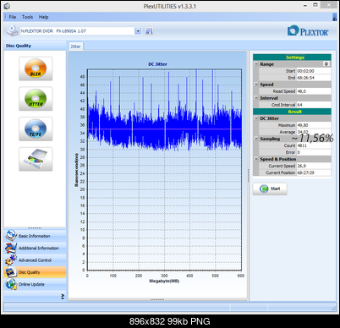Open the drive selection dropdown
340x328 pixels.
pyautogui.click(x=138, y=31)
